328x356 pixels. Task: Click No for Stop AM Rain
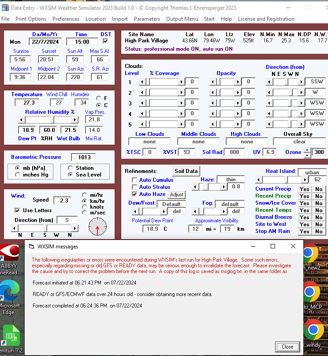pos(319,231)
